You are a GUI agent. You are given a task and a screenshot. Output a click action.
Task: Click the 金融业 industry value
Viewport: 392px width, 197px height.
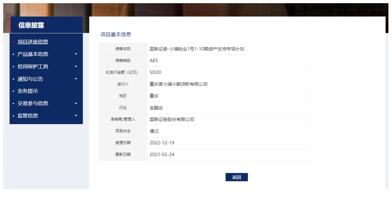tap(156, 108)
